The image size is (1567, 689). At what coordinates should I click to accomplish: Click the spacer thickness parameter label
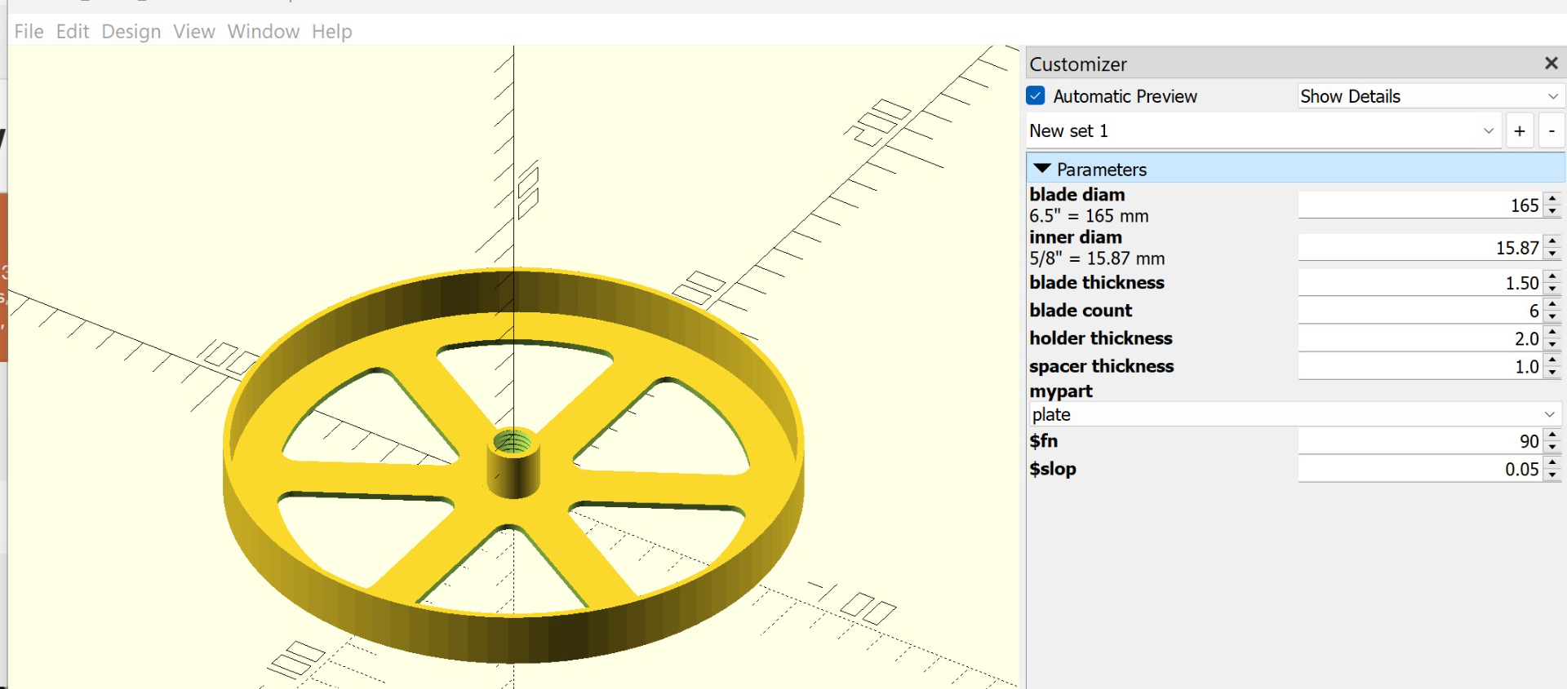pos(1102,367)
